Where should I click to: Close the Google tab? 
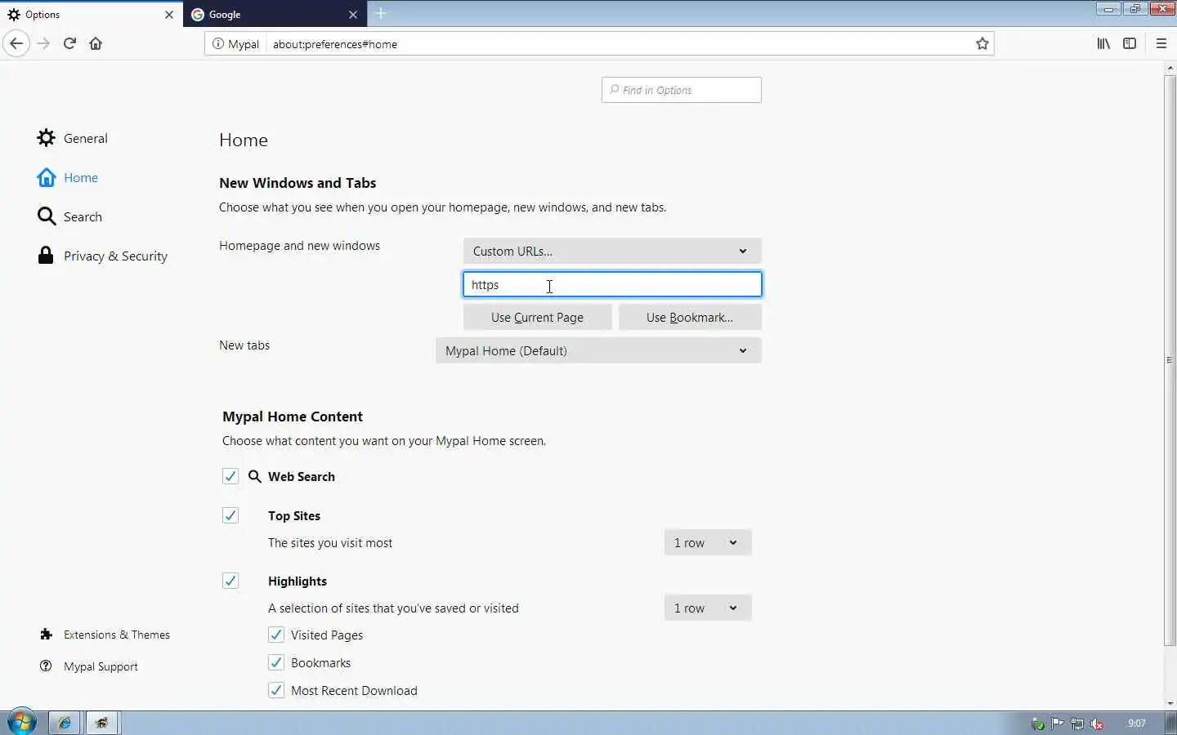click(353, 15)
